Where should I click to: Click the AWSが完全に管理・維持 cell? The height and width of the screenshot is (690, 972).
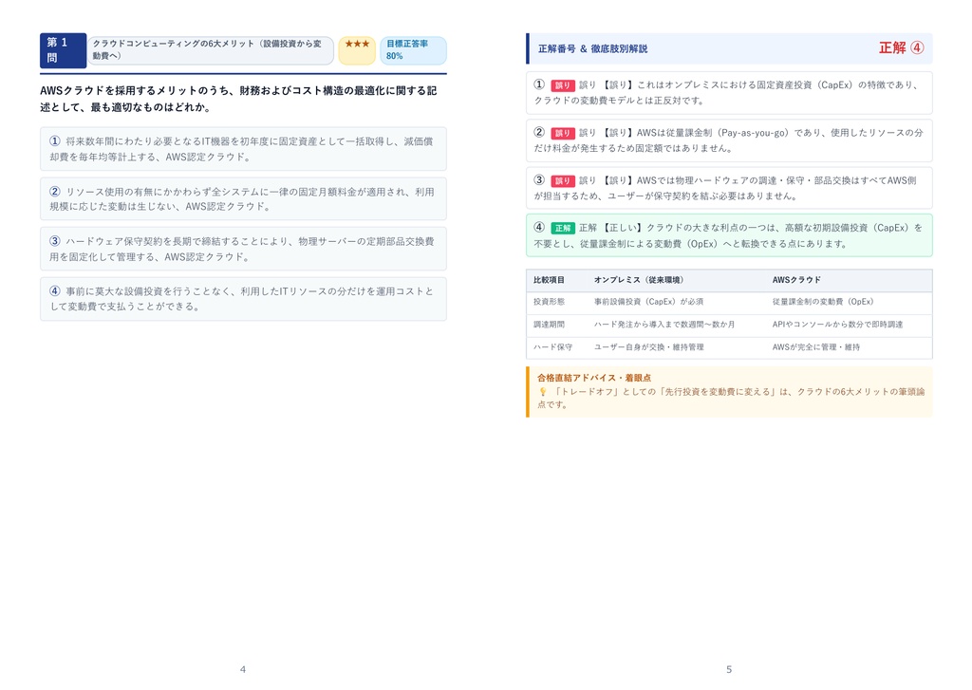(x=815, y=347)
